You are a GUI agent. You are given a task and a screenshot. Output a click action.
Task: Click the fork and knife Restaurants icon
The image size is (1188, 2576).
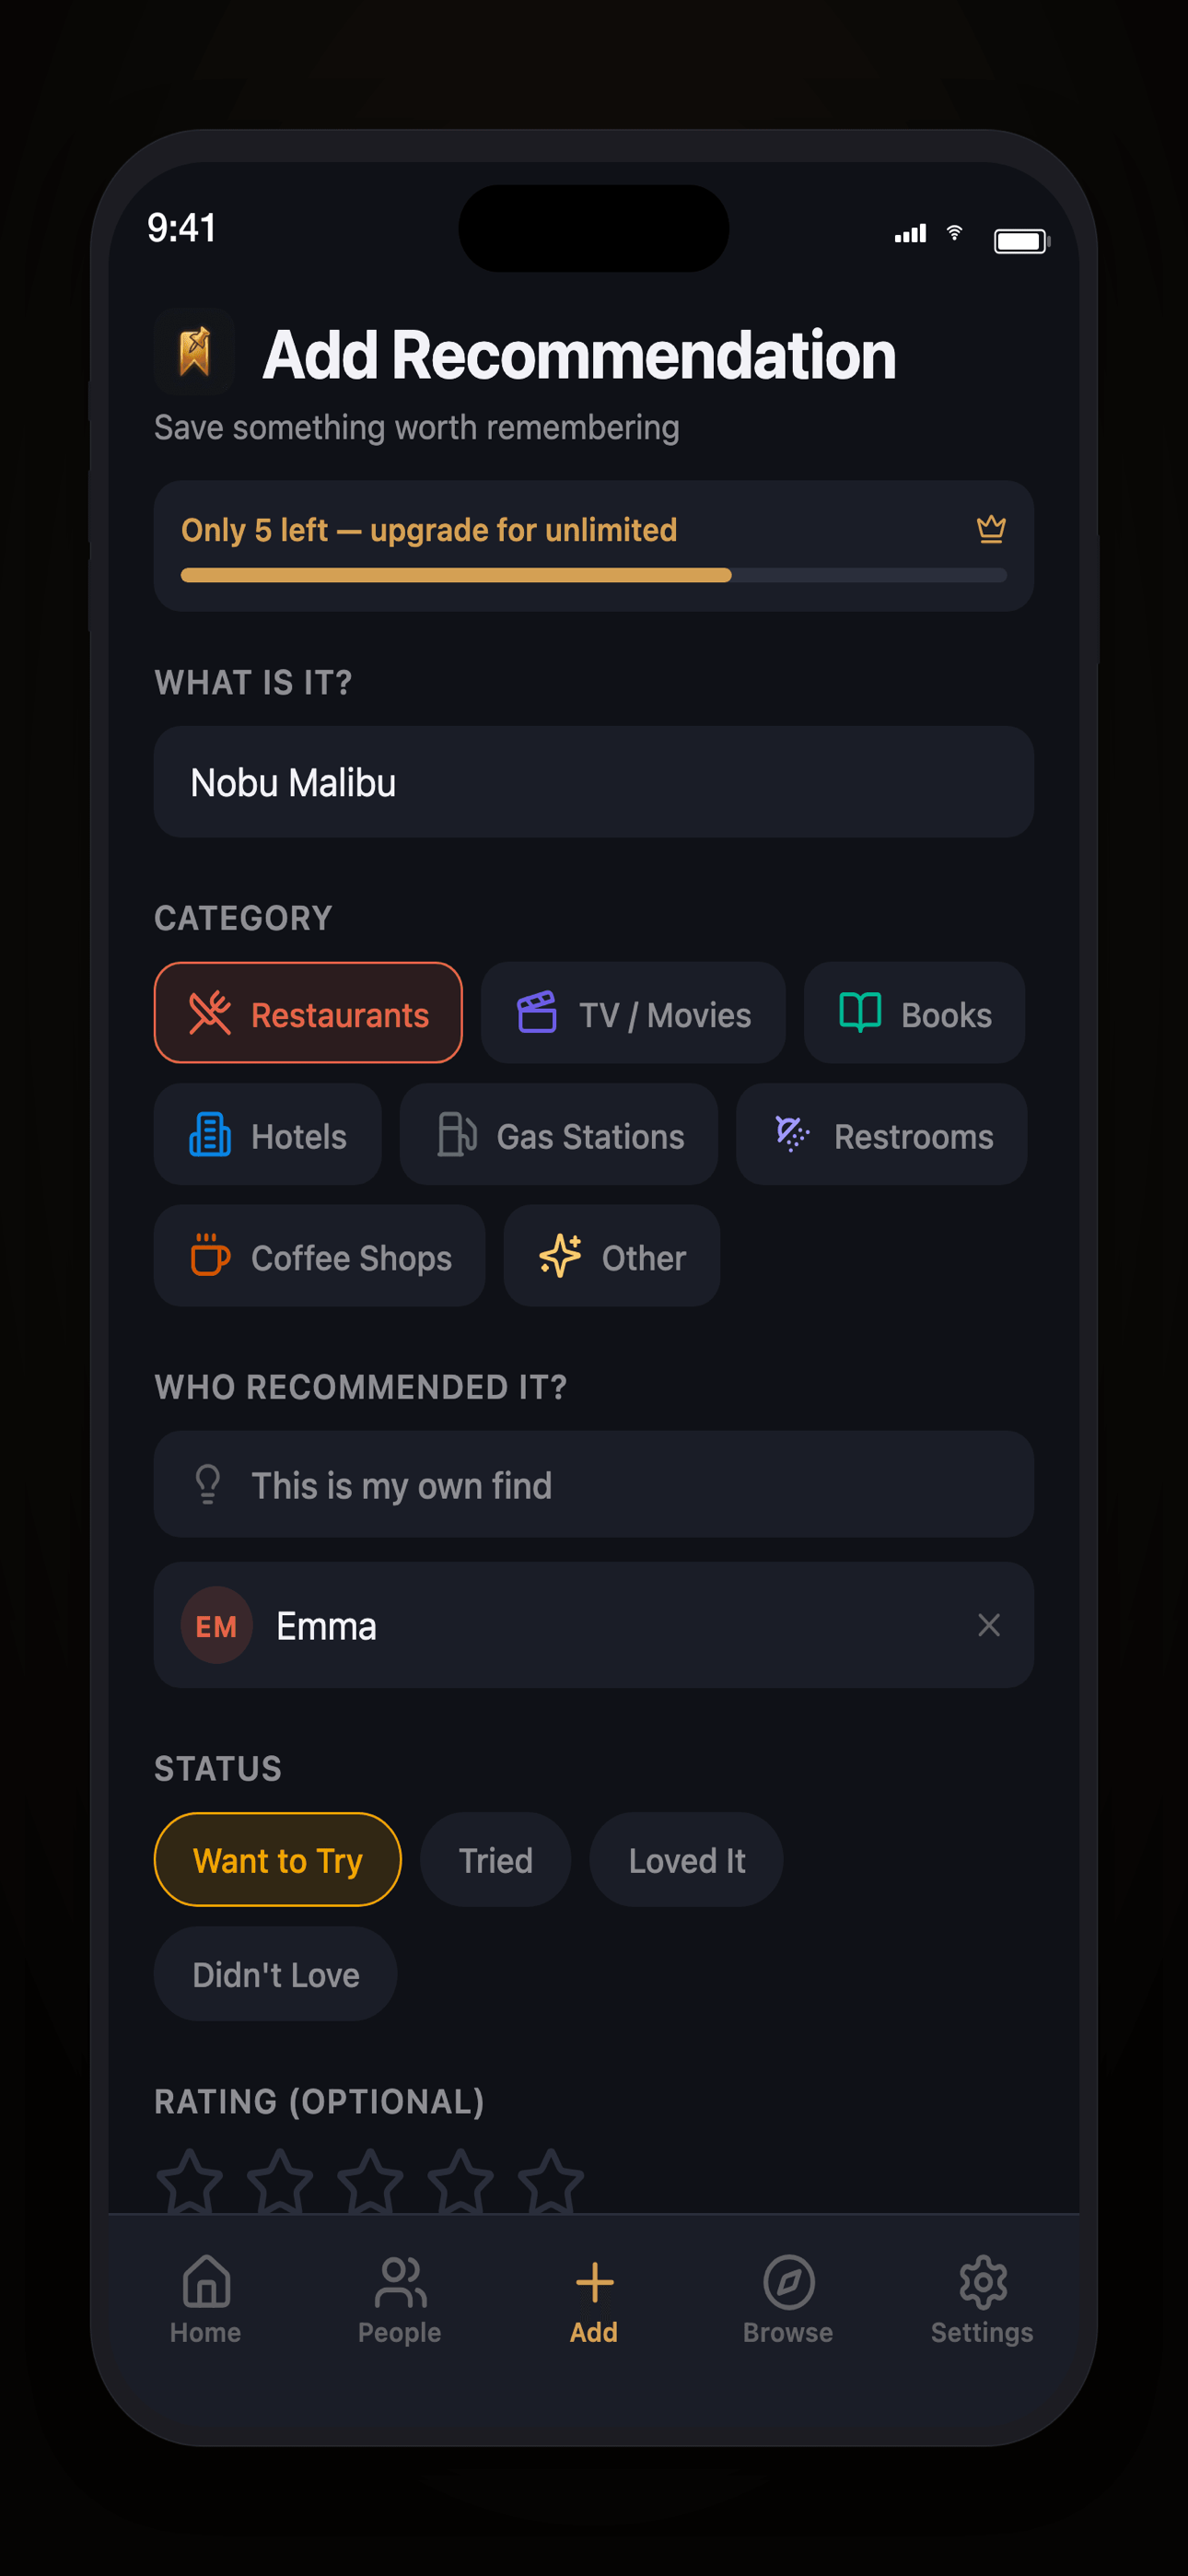point(213,1013)
